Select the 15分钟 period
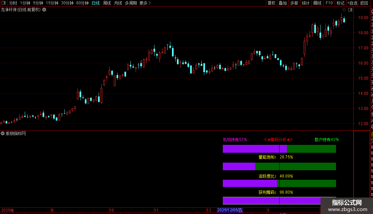373x214 pixels. pos(52,3)
